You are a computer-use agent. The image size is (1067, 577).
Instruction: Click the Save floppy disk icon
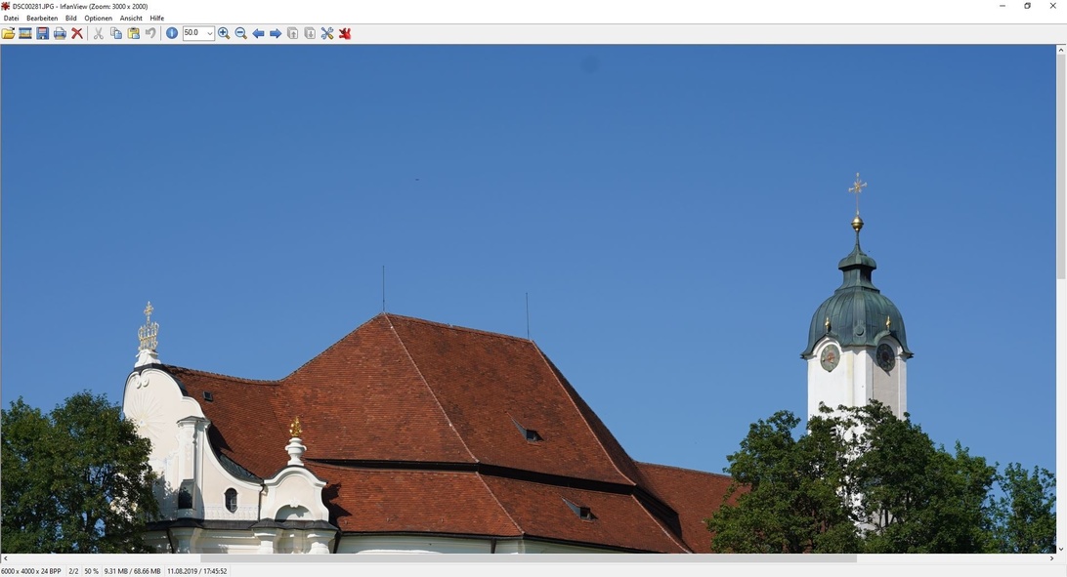click(42, 33)
